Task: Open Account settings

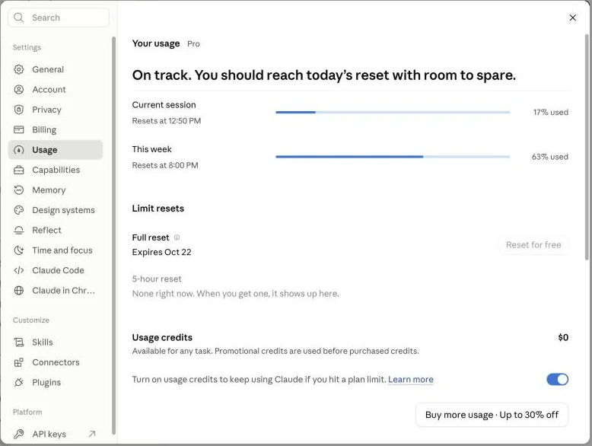Action: (x=55, y=90)
